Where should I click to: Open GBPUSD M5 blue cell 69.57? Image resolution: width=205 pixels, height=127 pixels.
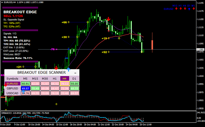tap(25, 88)
